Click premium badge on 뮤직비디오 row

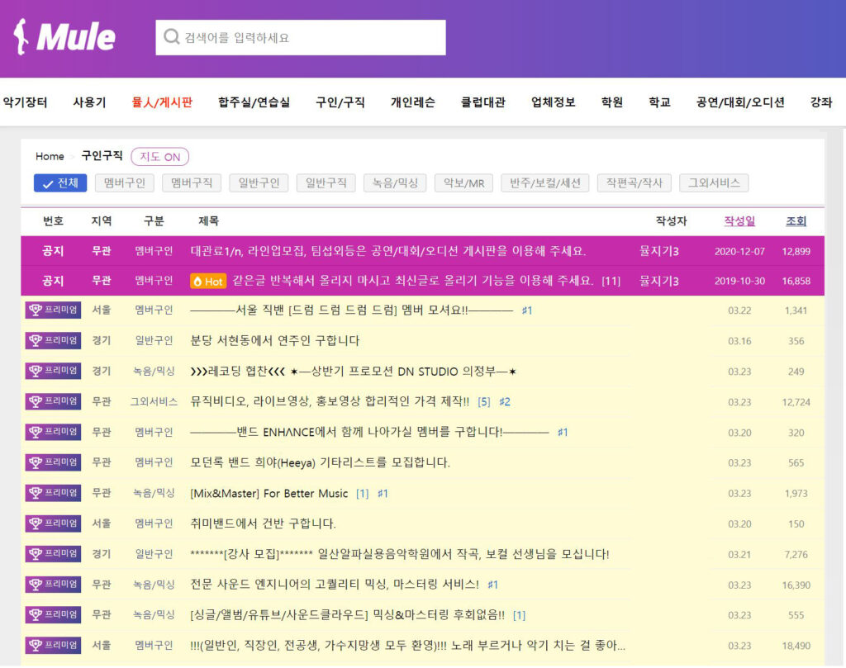(53, 401)
